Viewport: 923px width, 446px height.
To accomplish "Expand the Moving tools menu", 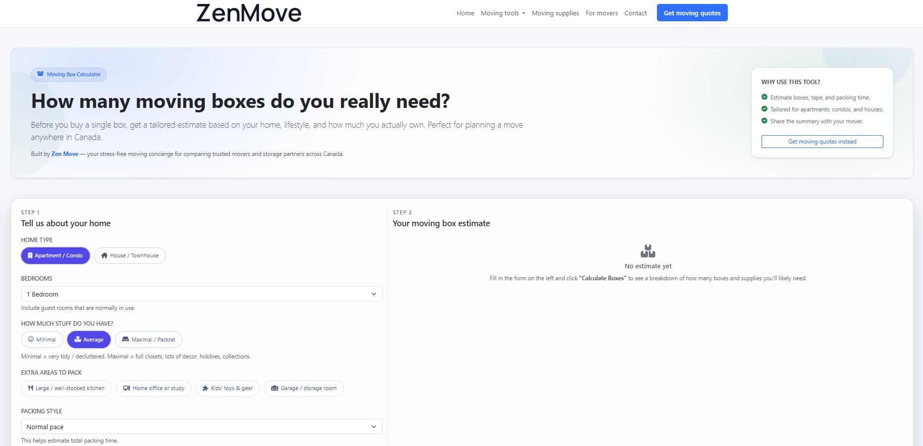I will click(502, 13).
